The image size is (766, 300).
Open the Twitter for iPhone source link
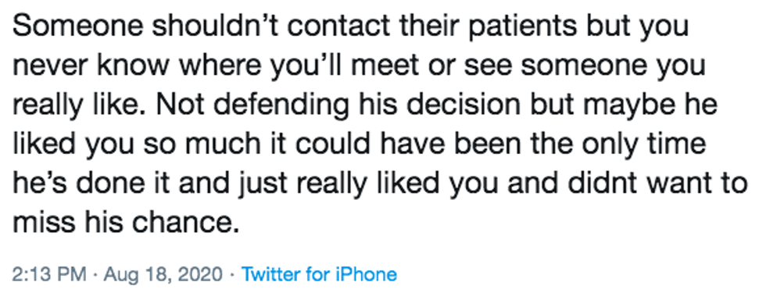(319, 274)
